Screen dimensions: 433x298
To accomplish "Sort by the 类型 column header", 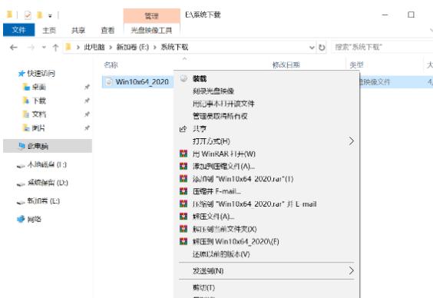I will point(356,65).
